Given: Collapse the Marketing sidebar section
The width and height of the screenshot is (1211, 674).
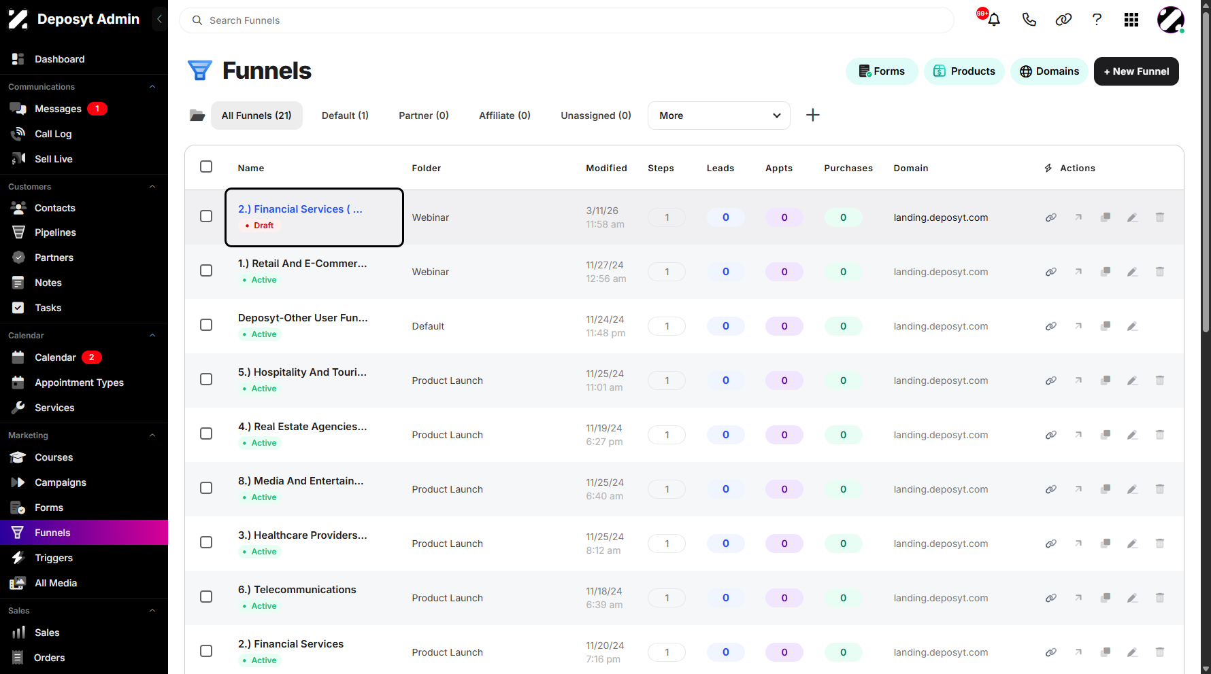Looking at the screenshot, I should pyautogui.click(x=152, y=436).
